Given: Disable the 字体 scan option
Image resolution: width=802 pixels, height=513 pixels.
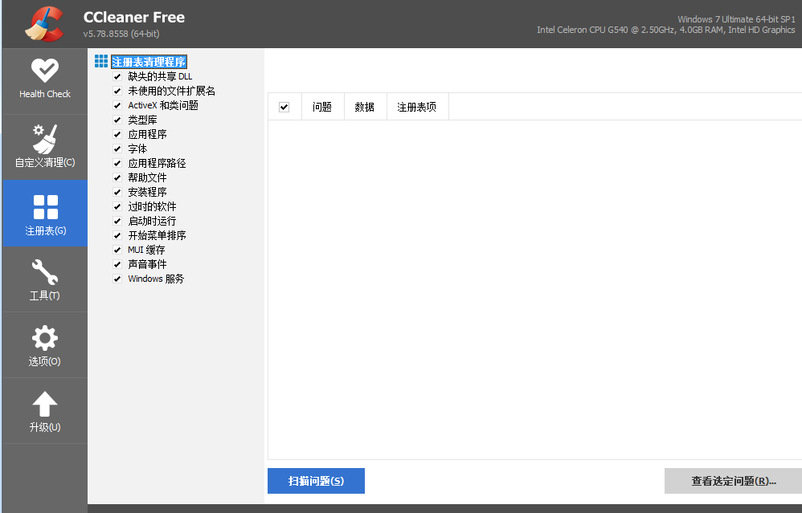Looking at the screenshot, I should point(117,148).
